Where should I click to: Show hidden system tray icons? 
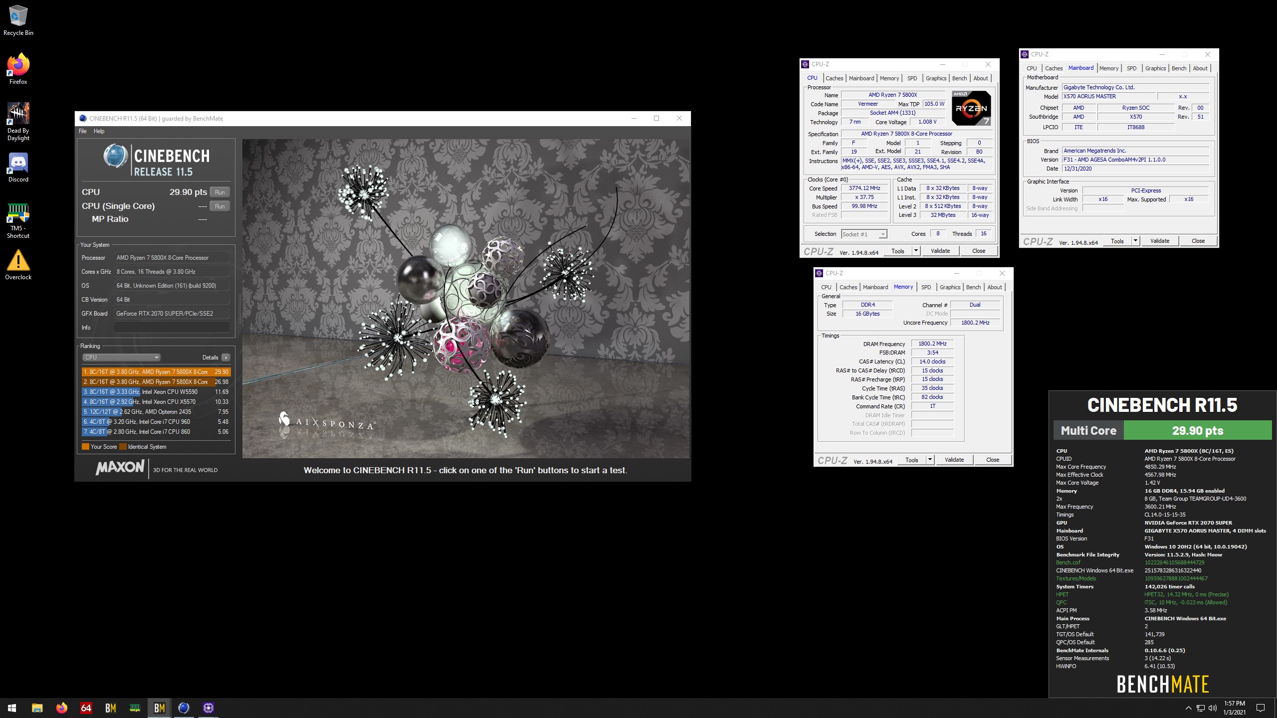1188,708
